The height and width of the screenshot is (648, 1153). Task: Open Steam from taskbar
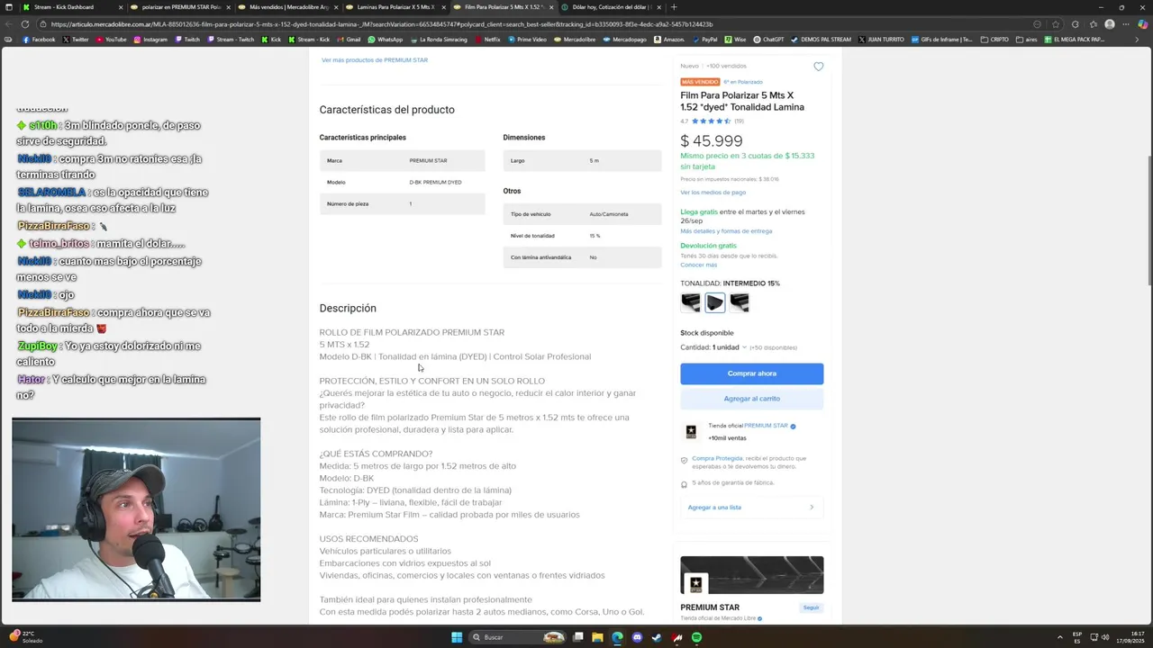[657, 637]
